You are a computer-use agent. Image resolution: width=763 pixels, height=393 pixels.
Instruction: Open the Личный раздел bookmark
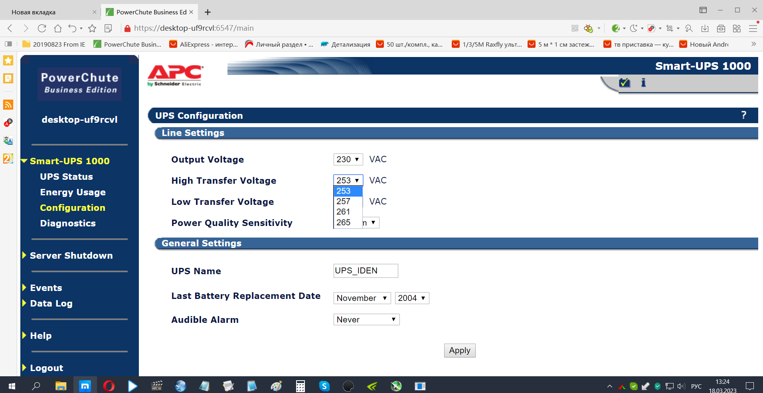tap(279, 44)
